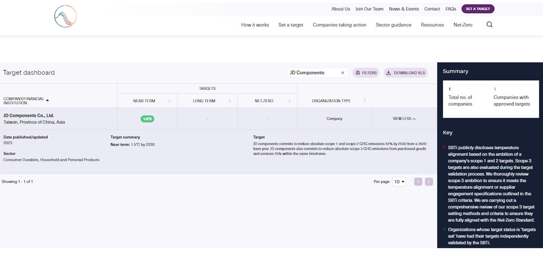
Task: Click the previous page arrow
Action: (418, 182)
